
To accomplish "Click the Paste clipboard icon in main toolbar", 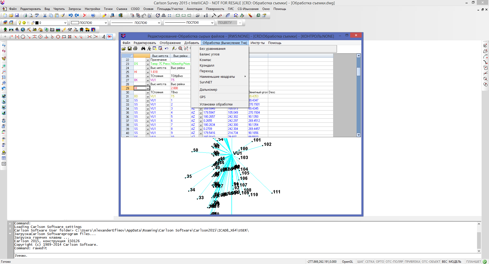I will (x=57, y=15).
